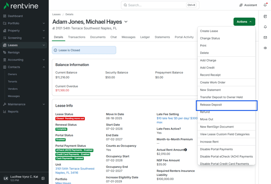This screenshot has height=184, width=271.
Task: Open Owners under Contacts
Action: click(13, 74)
